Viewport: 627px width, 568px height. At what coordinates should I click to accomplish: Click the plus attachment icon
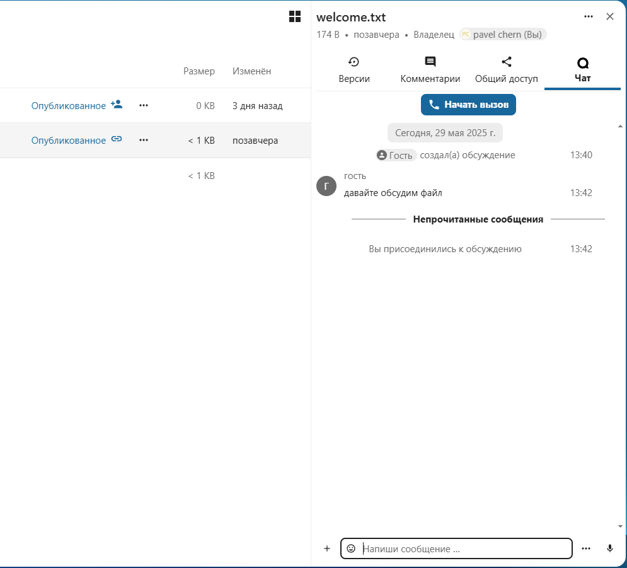[x=327, y=548]
